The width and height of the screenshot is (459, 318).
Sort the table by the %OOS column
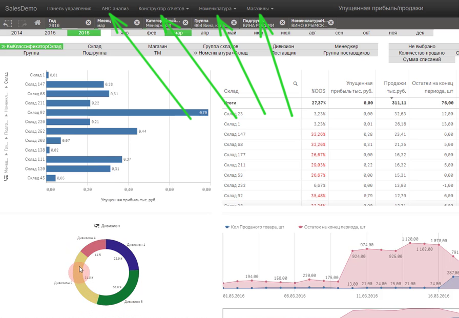tap(318, 91)
